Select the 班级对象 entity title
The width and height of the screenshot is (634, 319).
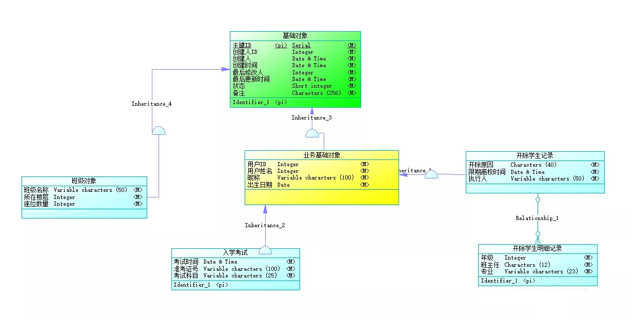point(84,181)
